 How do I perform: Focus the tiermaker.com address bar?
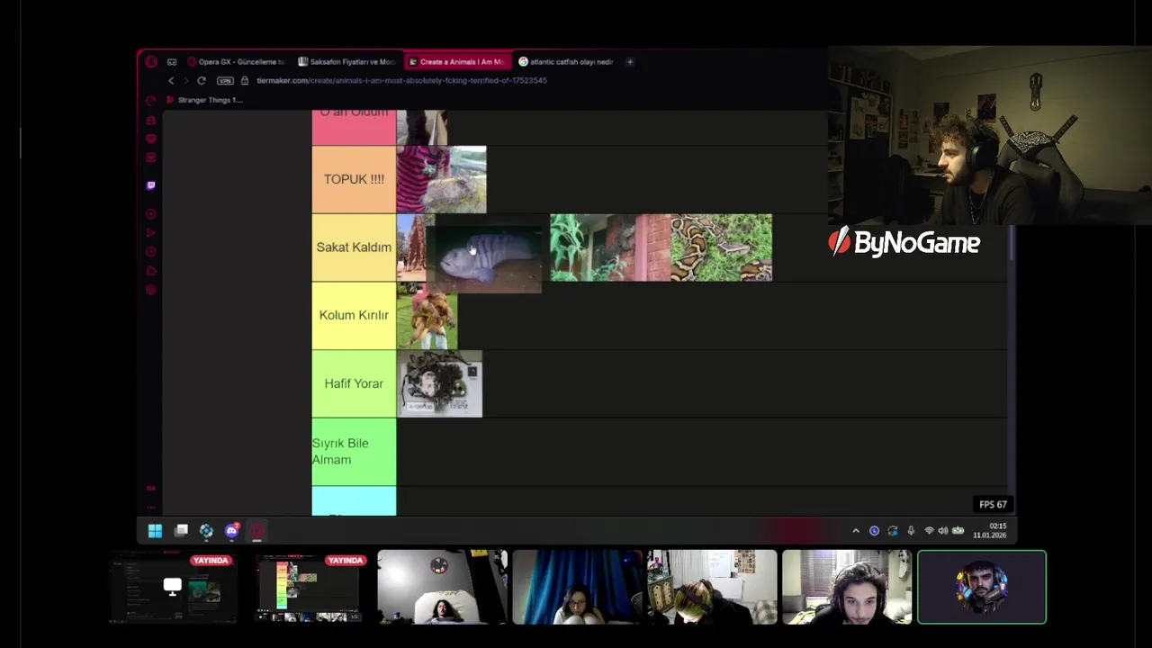click(401, 80)
